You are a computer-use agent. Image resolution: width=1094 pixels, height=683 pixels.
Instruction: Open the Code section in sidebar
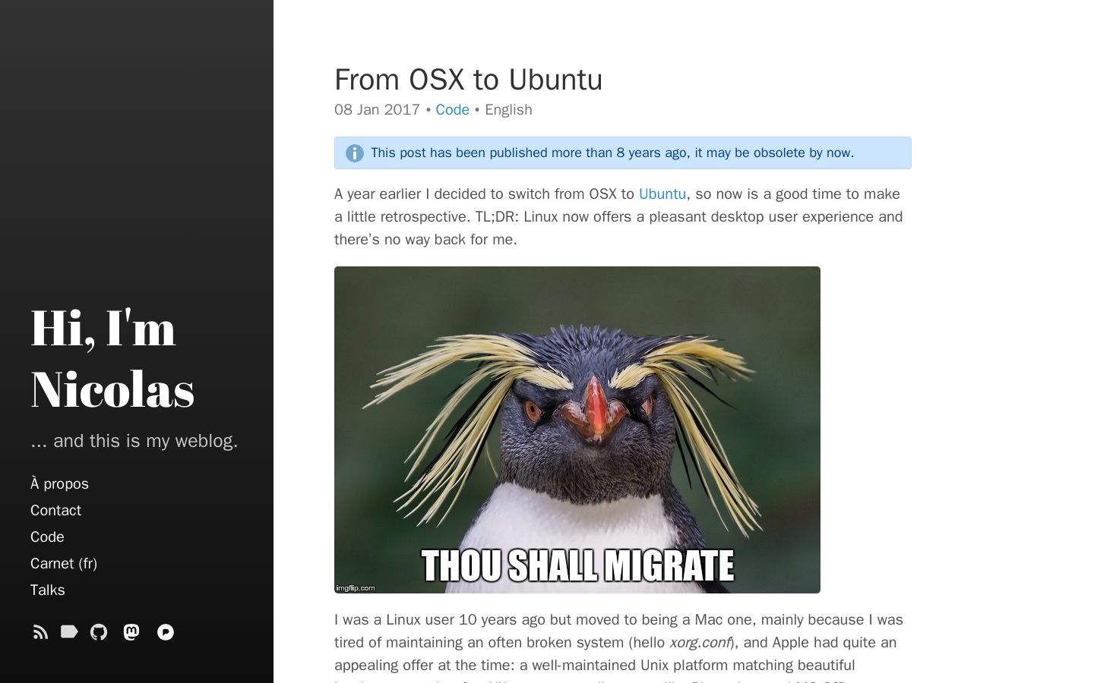point(47,537)
